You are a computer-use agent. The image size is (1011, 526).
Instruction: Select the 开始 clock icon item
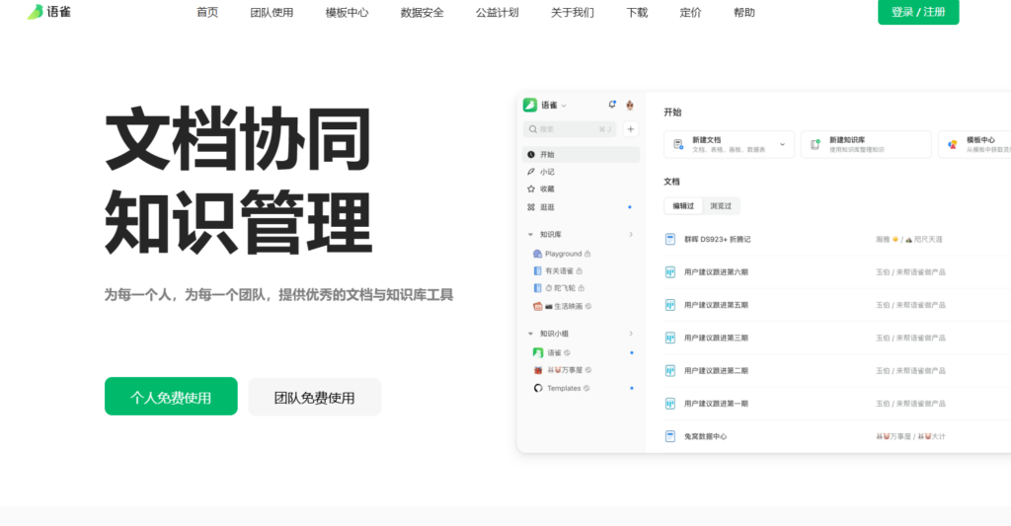581,155
